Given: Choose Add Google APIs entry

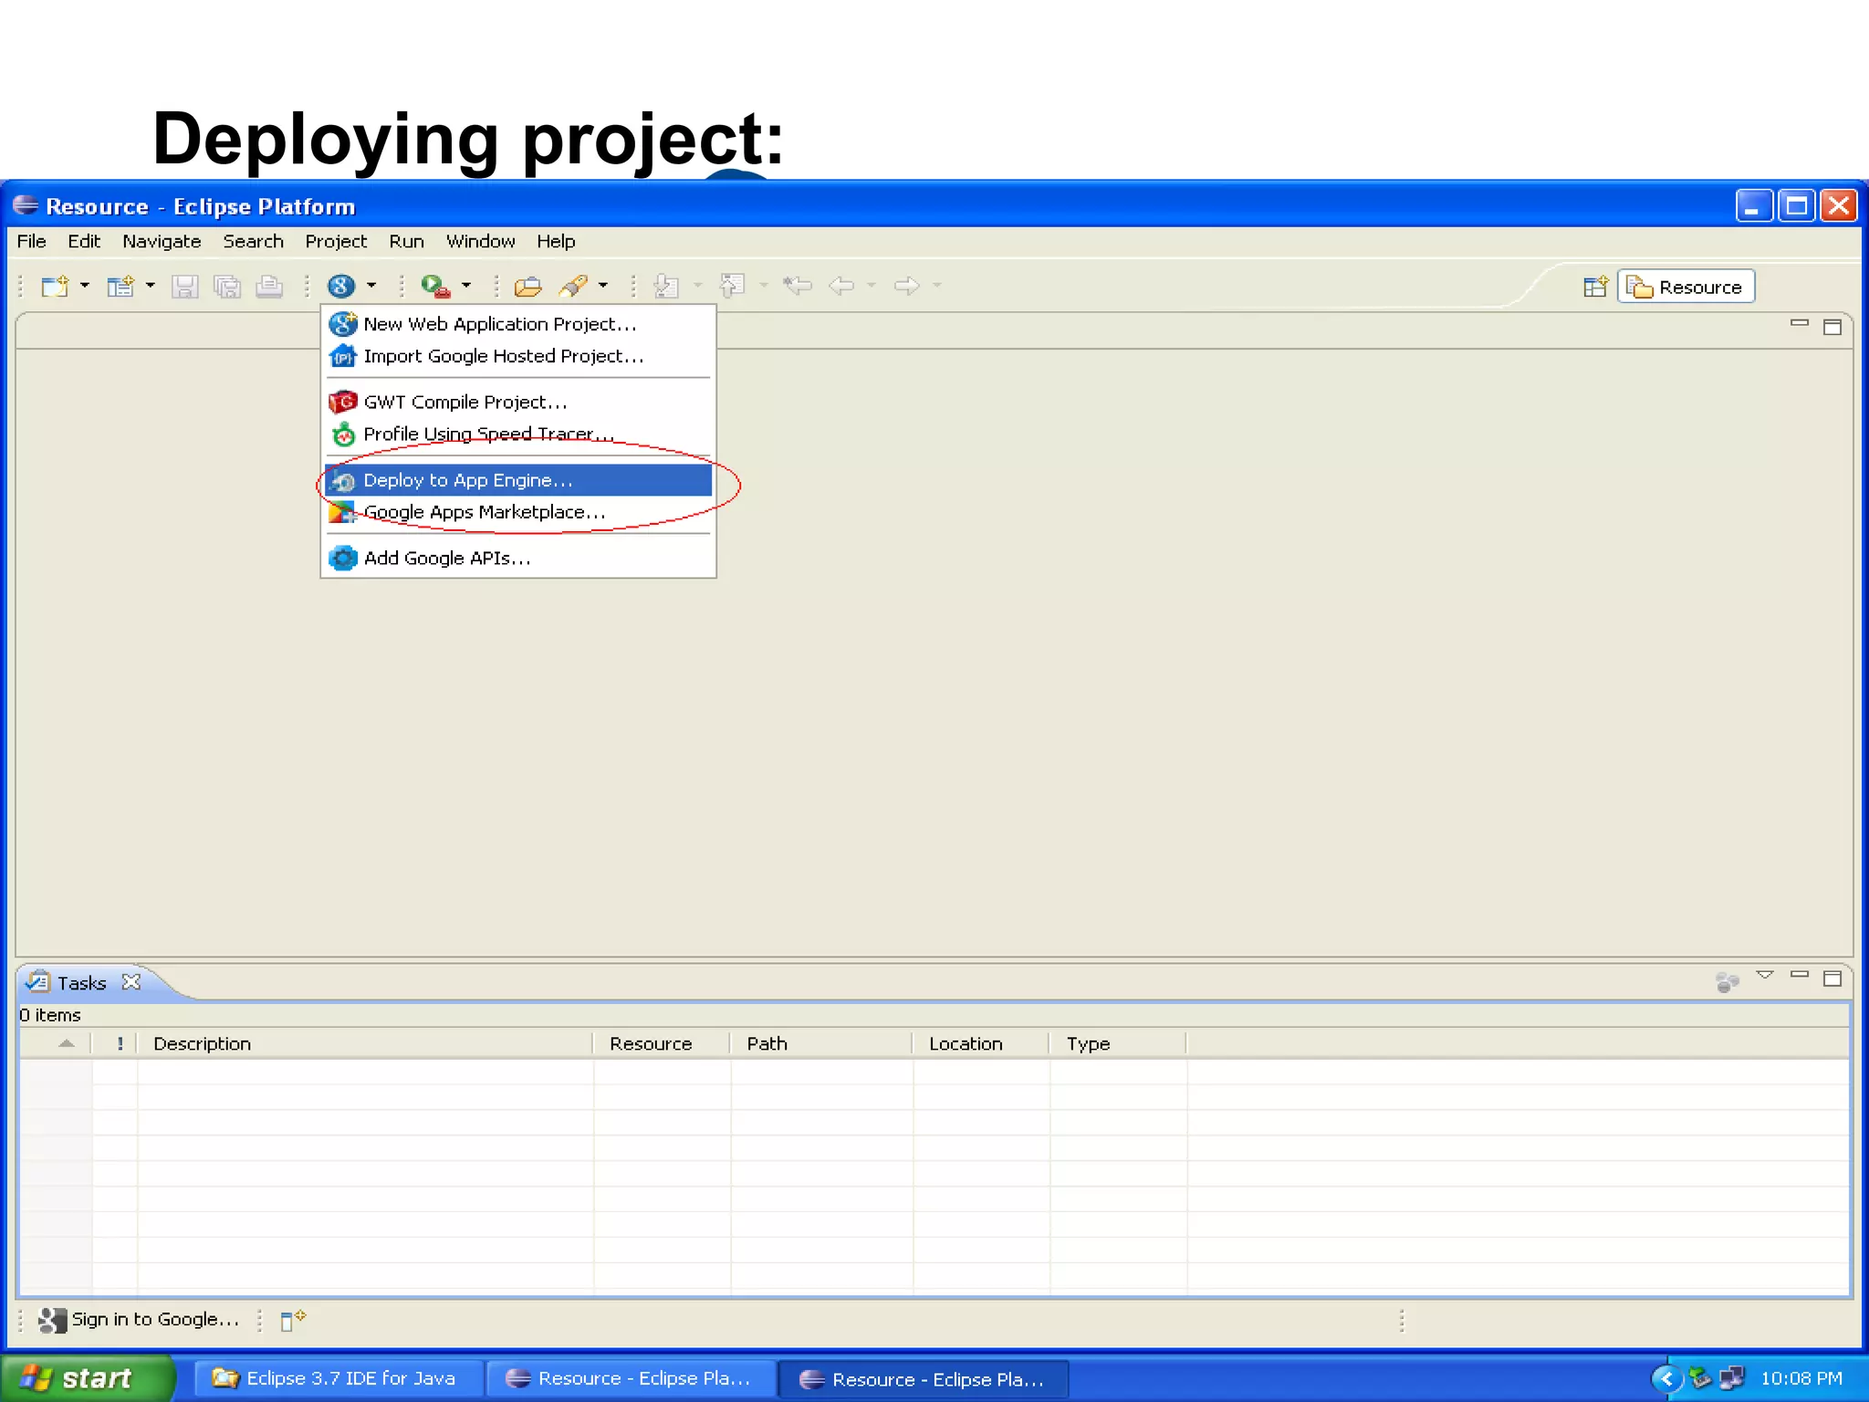Looking at the screenshot, I should point(518,558).
